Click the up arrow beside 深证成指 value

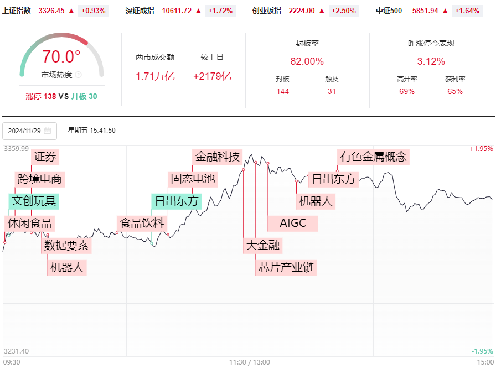click(x=198, y=11)
